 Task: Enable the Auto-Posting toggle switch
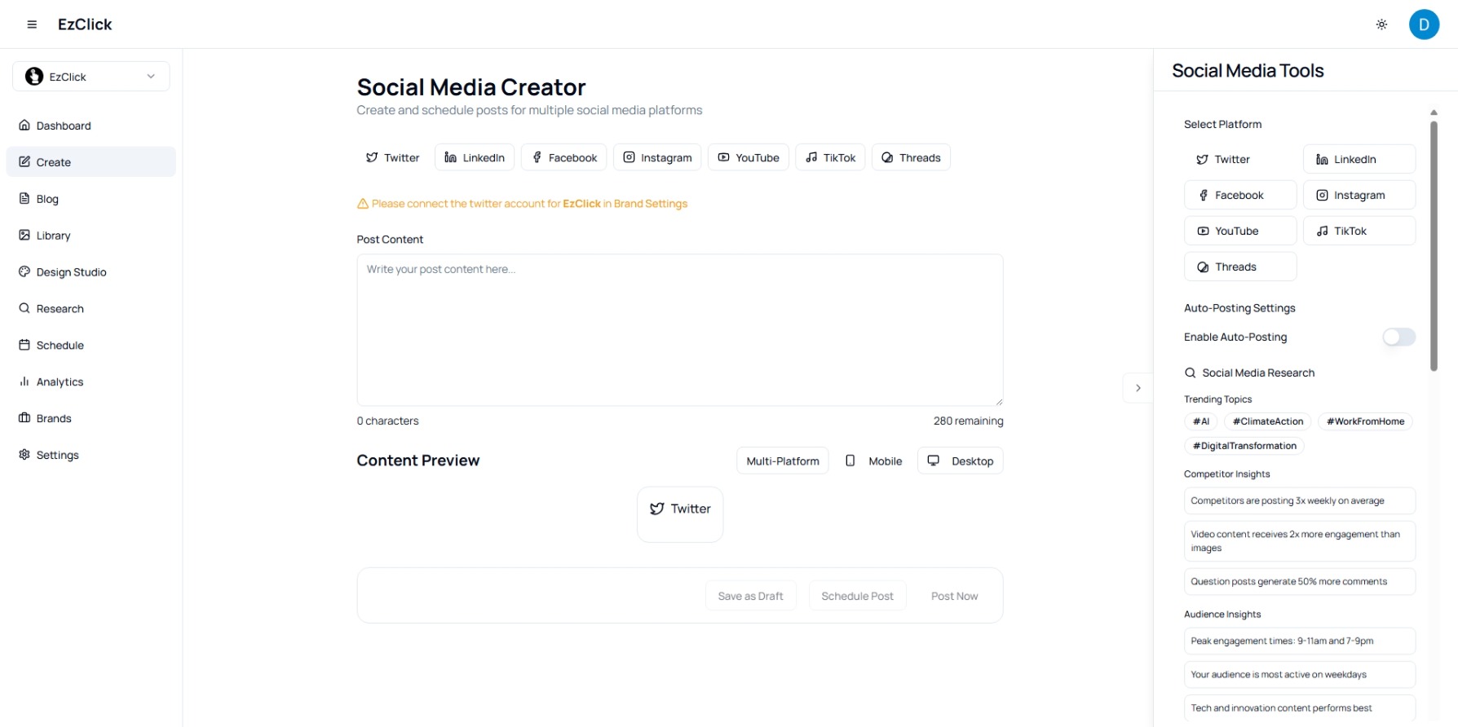click(1398, 337)
